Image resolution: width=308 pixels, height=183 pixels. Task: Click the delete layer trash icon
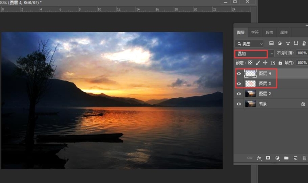pyautogui.click(x=304, y=158)
